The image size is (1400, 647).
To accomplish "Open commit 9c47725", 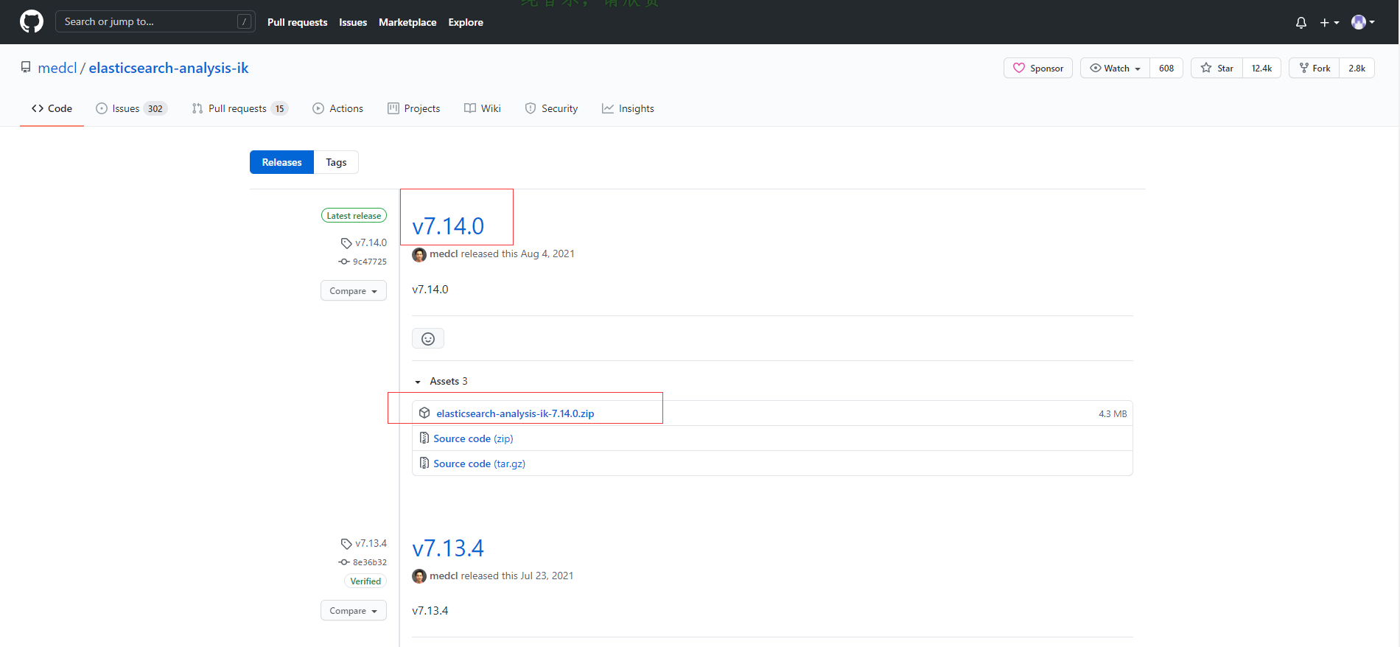I will coord(363,262).
